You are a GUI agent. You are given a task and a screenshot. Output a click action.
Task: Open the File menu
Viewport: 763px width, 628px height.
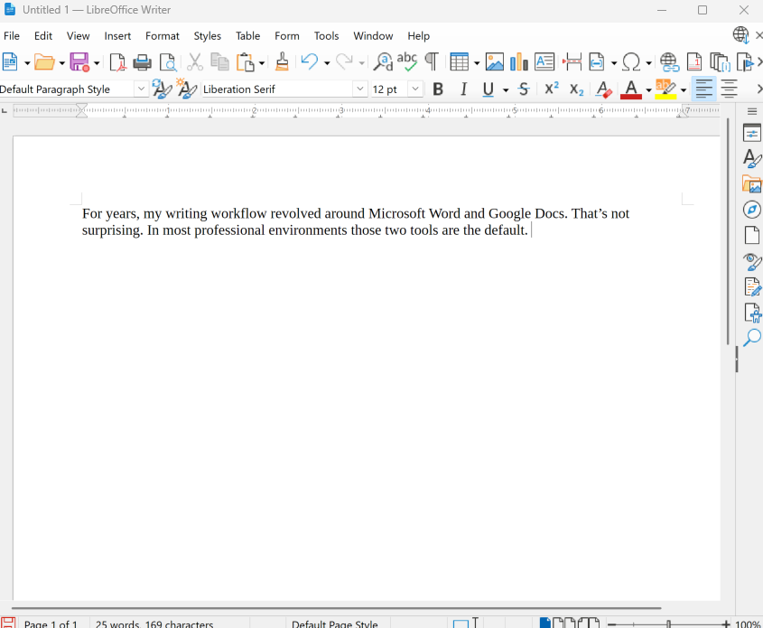tap(12, 36)
